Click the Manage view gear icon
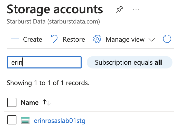The height and width of the screenshot is (140, 174). click(x=97, y=39)
